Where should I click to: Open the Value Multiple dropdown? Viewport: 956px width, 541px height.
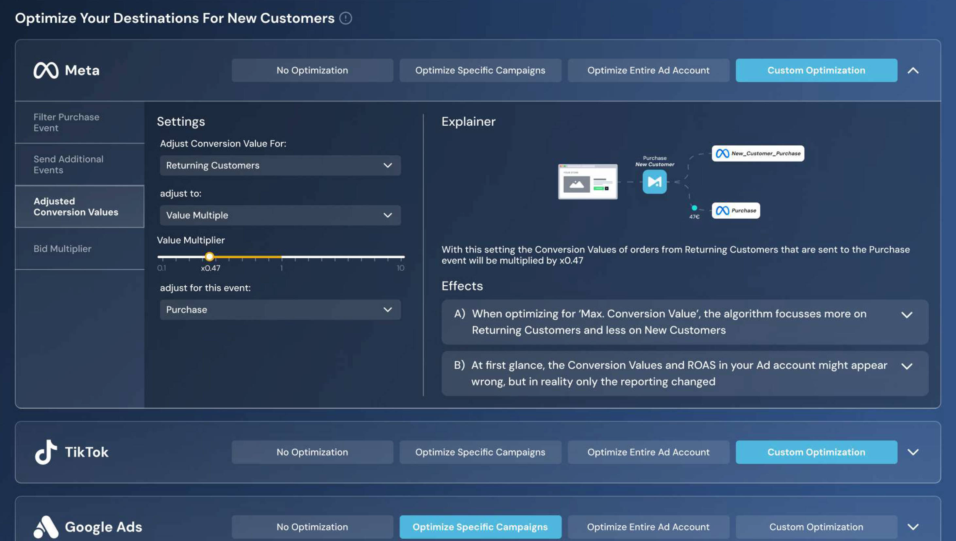pos(280,215)
